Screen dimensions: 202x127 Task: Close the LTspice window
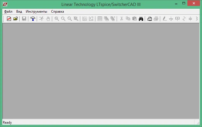194,3
